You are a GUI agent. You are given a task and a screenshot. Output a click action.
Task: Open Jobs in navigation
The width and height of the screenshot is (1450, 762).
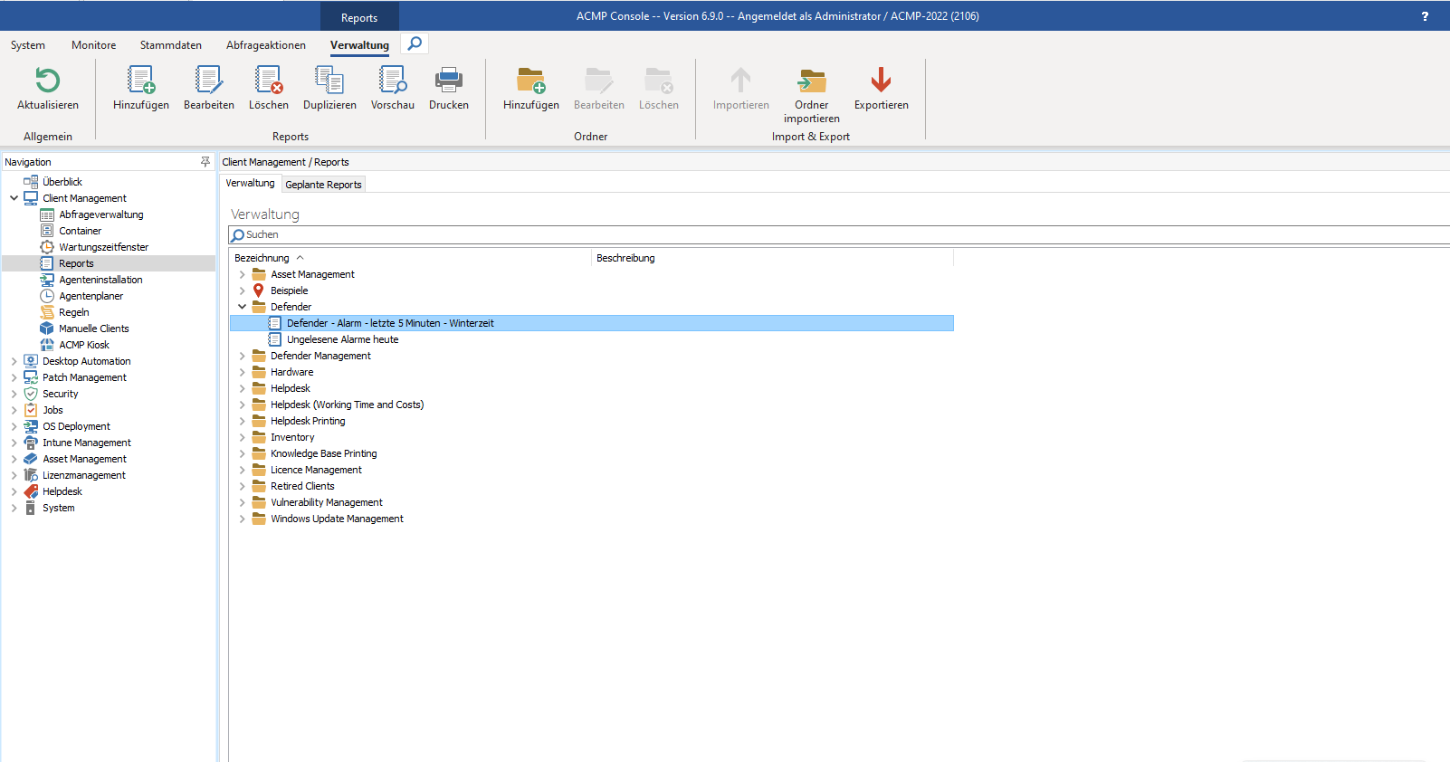coord(52,410)
